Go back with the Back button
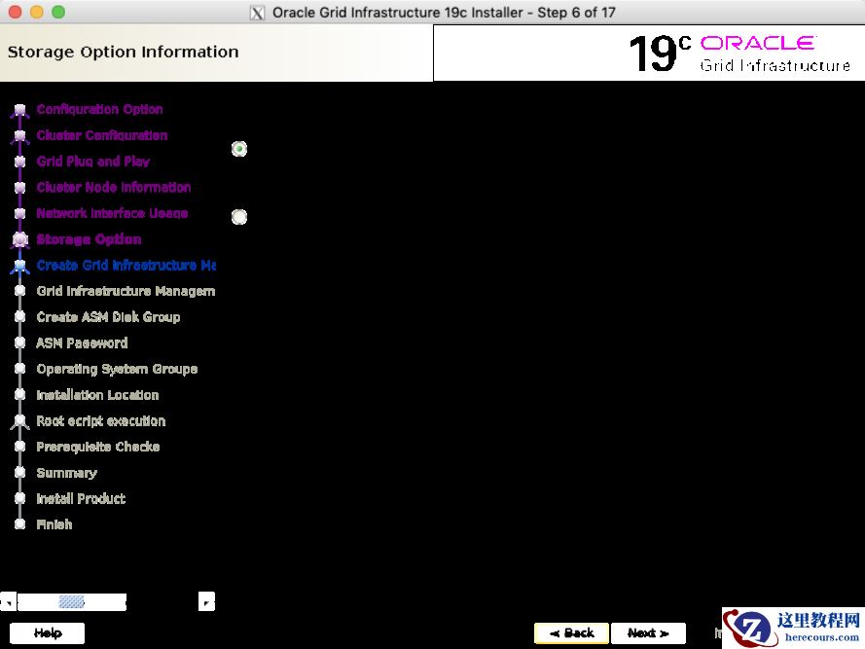Image resolution: width=865 pixels, height=649 pixels. tap(571, 633)
